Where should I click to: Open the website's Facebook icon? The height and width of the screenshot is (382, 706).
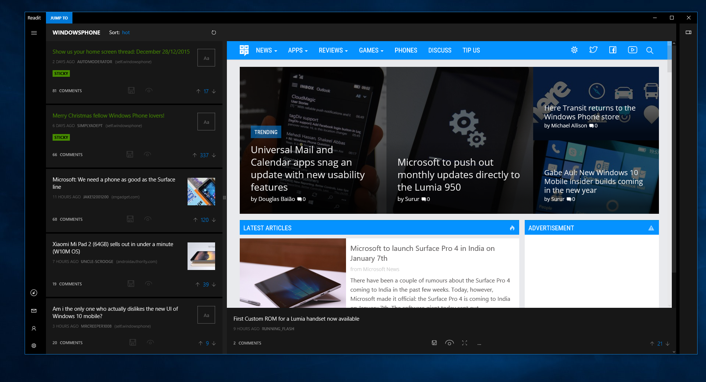click(613, 50)
